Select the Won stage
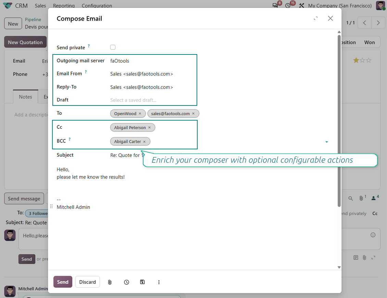The width and height of the screenshot is (387, 298). tap(370, 42)
